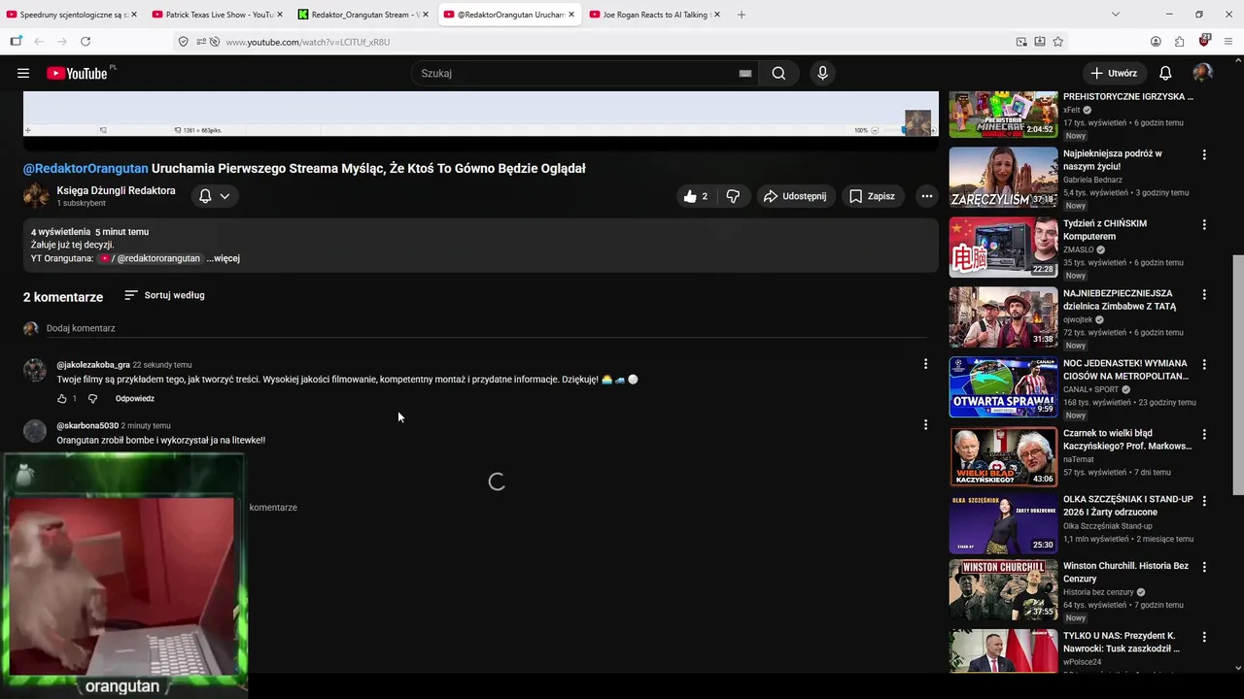The width and height of the screenshot is (1244, 699).
Task: Open the list all tabs chevron
Action: tap(1115, 15)
